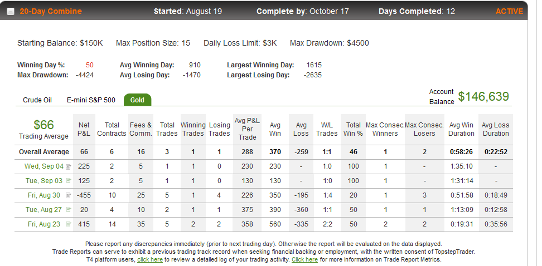Open report icon next to Fri, Aug 23

coord(69,224)
